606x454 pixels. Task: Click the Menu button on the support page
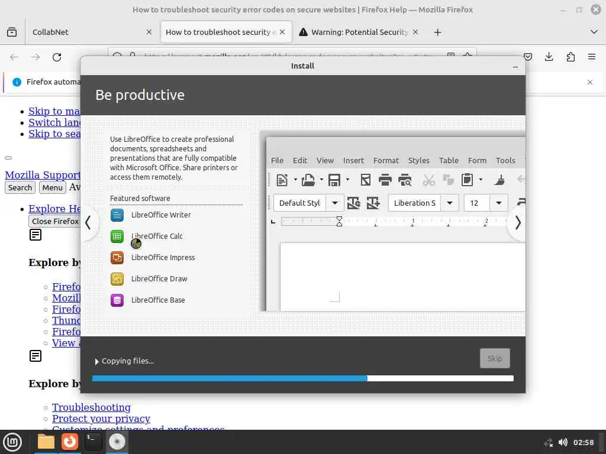tap(52, 187)
